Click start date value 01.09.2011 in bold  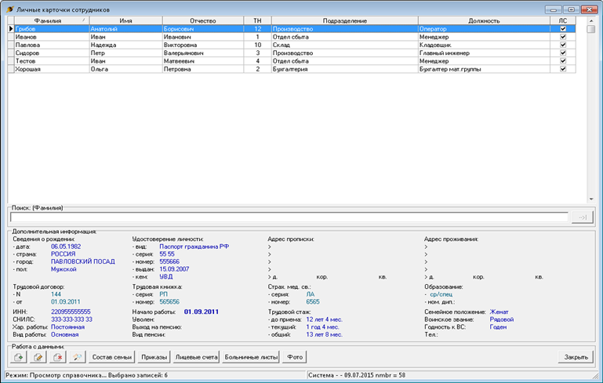pos(201,312)
